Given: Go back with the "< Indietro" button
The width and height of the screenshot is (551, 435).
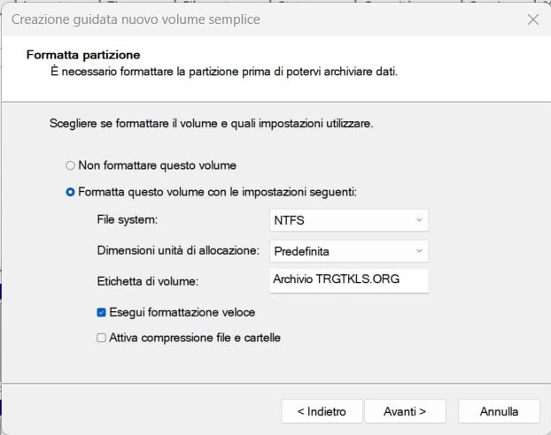Looking at the screenshot, I should click(x=321, y=411).
